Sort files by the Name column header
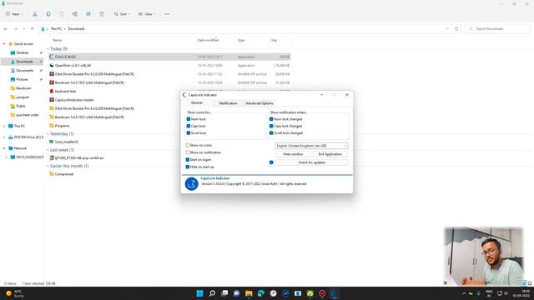 click(58, 40)
